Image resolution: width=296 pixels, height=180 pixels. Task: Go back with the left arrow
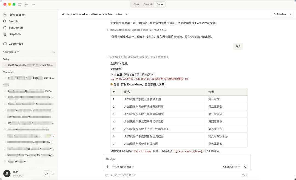[27, 4]
